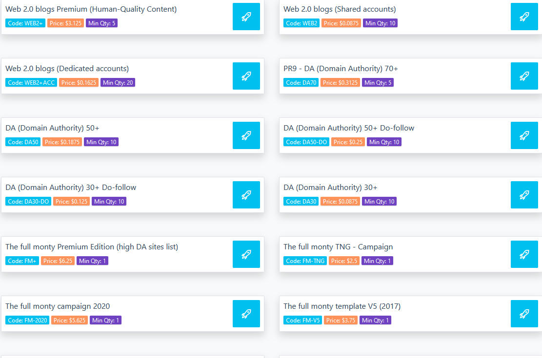This screenshot has height=358, width=542.
Task: Select the Price: $2.5 badge
Action: [x=344, y=261]
